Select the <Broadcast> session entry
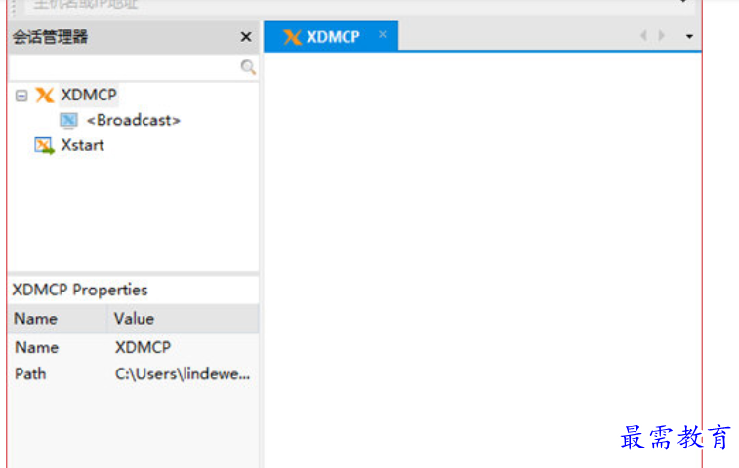Image resolution: width=739 pixels, height=468 pixels. [x=134, y=121]
